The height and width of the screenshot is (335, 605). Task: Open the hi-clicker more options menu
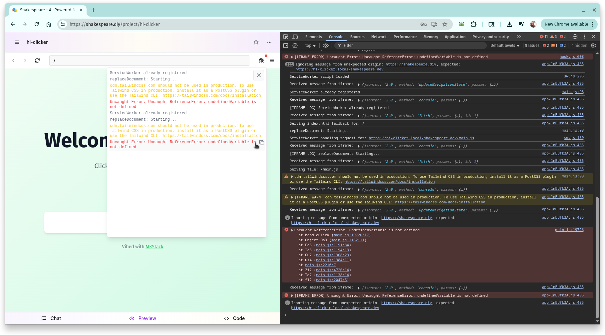pyautogui.click(x=269, y=42)
